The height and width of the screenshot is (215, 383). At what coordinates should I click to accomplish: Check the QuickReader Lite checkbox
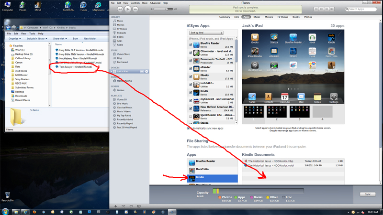click(191, 117)
